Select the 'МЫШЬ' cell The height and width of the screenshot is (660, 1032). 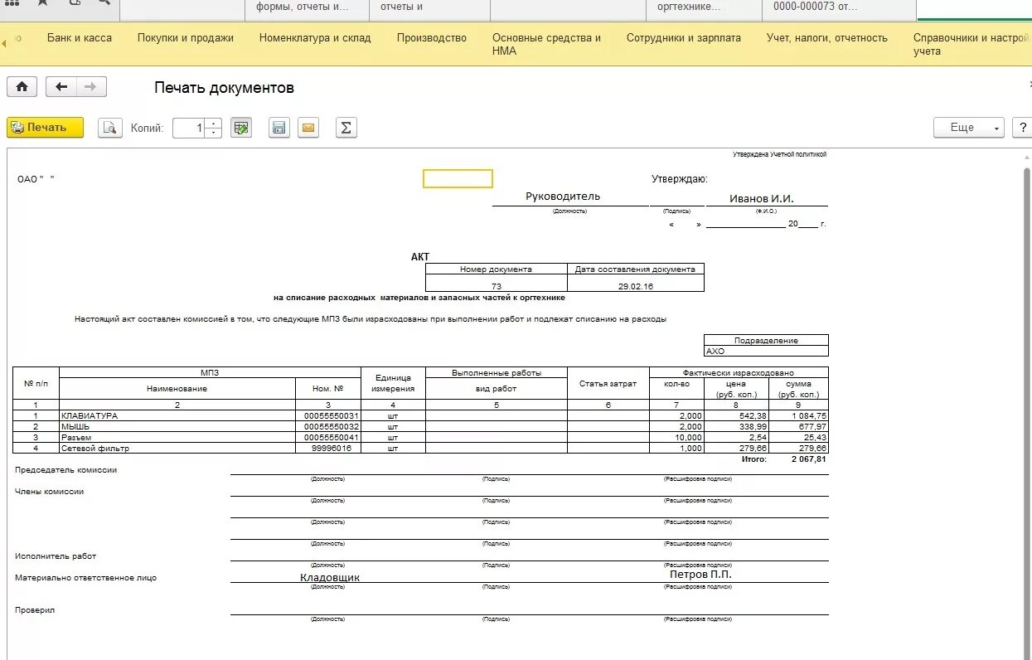click(x=177, y=426)
